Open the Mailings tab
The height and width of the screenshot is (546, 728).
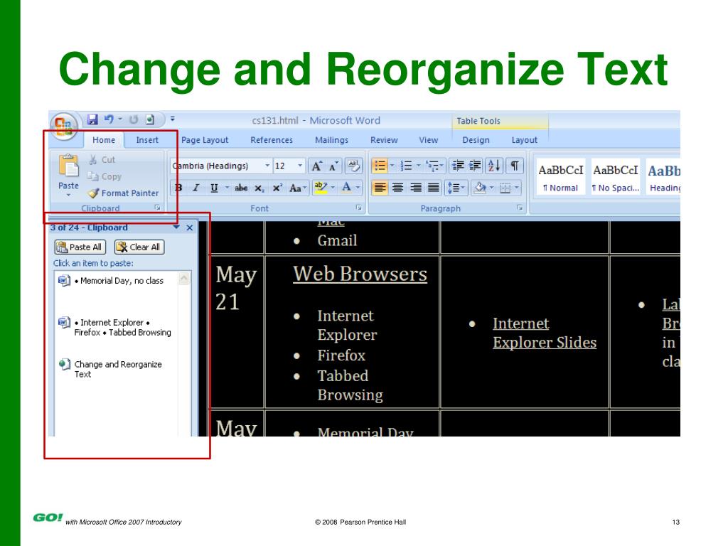click(x=331, y=140)
